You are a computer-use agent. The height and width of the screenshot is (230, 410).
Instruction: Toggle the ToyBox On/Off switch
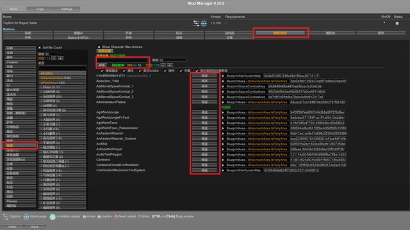[384, 23]
